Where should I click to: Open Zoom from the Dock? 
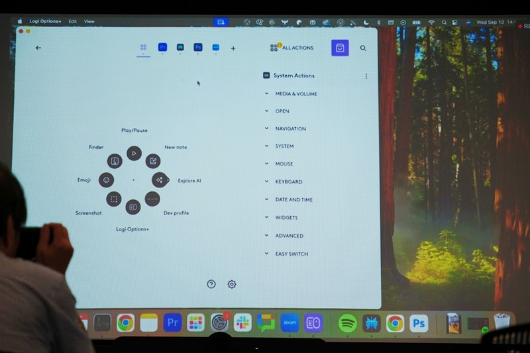(x=290, y=323)
